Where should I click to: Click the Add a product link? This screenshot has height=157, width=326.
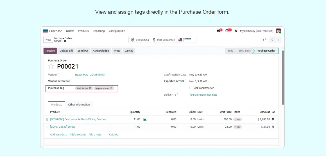(58, 135)
